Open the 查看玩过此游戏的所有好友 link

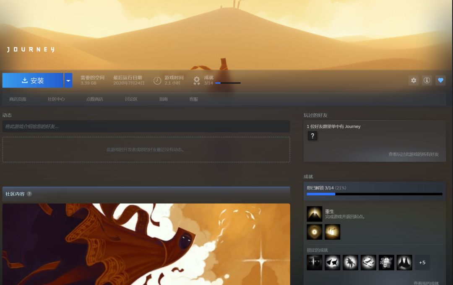413,154
